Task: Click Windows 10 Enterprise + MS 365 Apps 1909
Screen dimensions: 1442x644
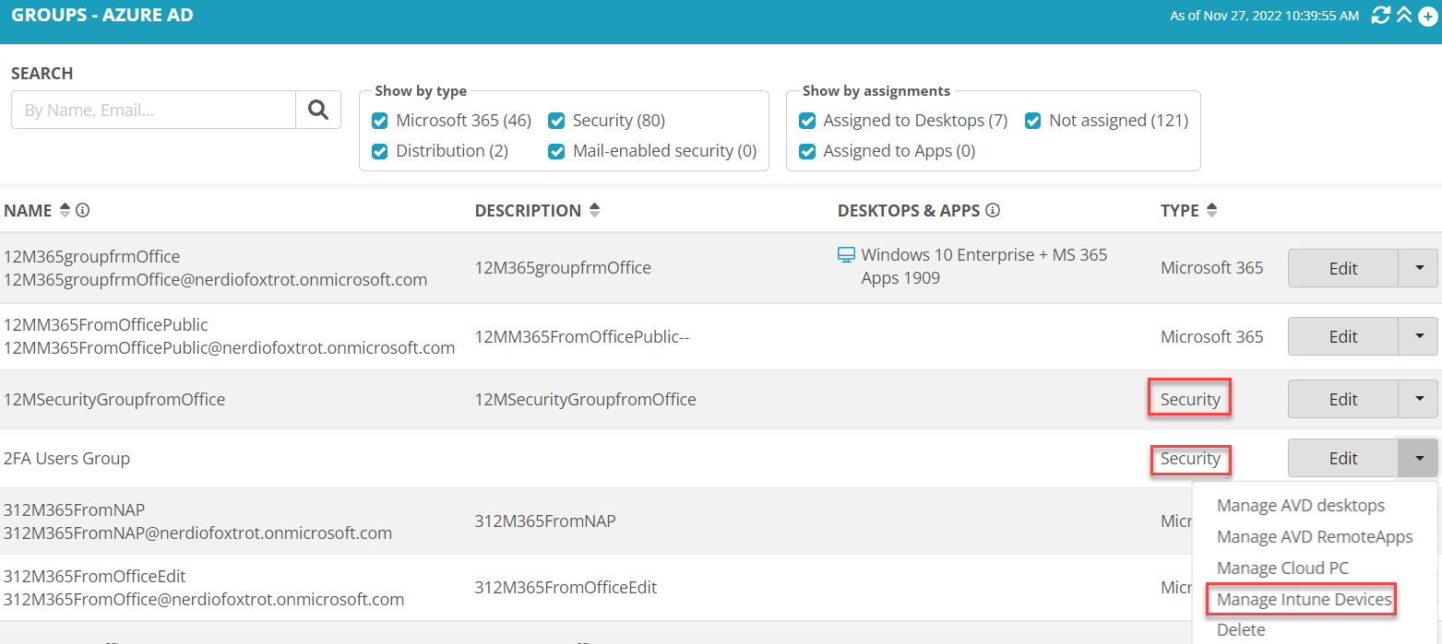Action: [984, 266]
